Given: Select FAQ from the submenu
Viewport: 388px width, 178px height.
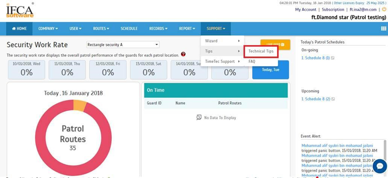Looking at the screenshot, I should [x=261, y=61].
